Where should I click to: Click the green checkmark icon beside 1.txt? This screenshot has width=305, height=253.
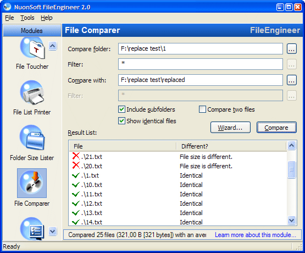76,175
